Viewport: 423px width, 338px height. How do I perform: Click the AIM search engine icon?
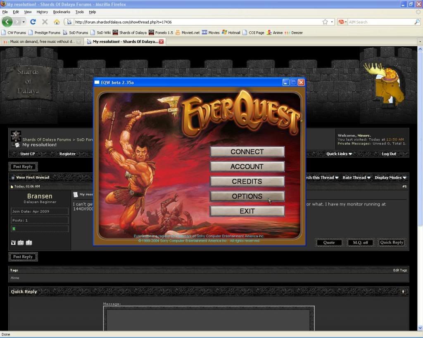pyautogui.click(x=341, y=22)
